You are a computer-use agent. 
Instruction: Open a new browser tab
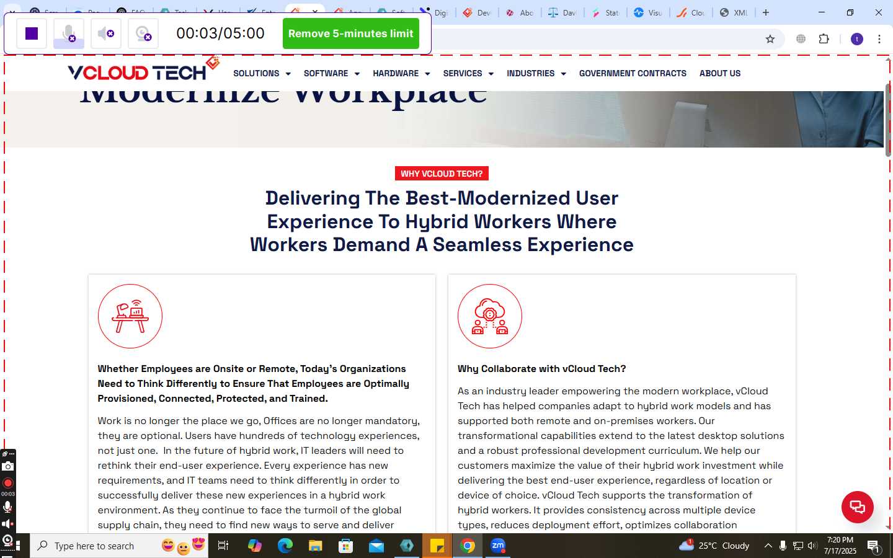point(766,12)
